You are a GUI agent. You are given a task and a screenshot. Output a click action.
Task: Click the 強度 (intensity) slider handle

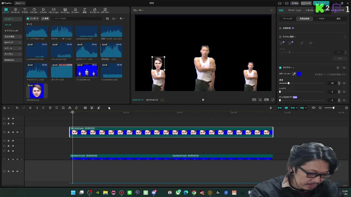click(x=288, y=83)
